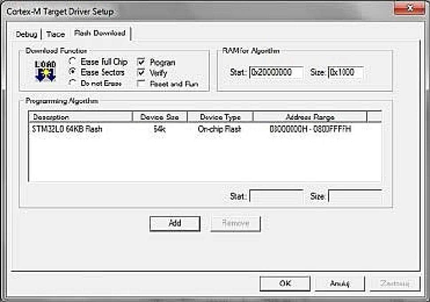The image size is (430, 302).
Task: Click the Device Size column header
Action: point(160,117)
